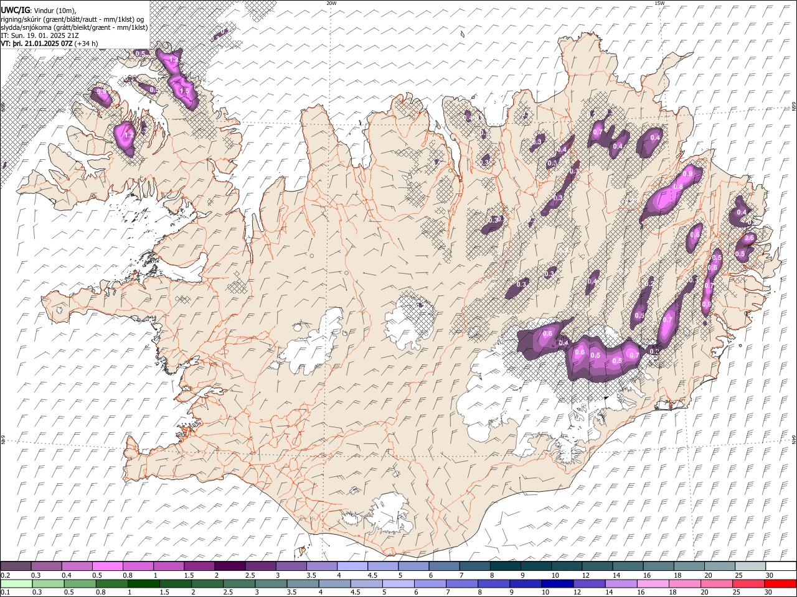Select the bright pink 0.5 swatch in the upper legend row

pos(107,566)
